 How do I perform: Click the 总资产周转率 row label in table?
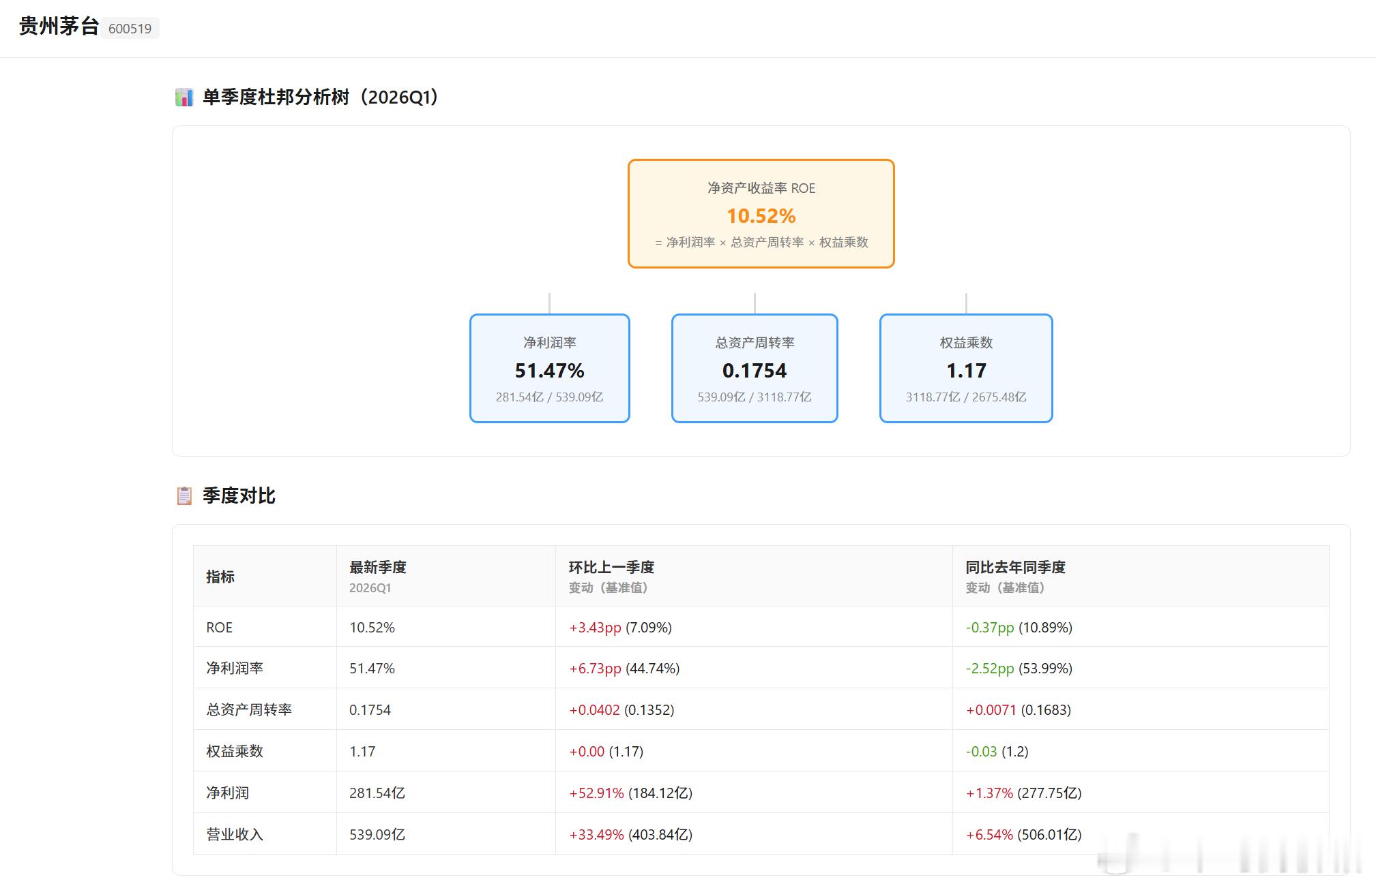point(249,710)
